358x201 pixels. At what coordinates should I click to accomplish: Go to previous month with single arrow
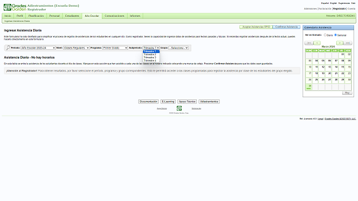[x=317, y=43]
